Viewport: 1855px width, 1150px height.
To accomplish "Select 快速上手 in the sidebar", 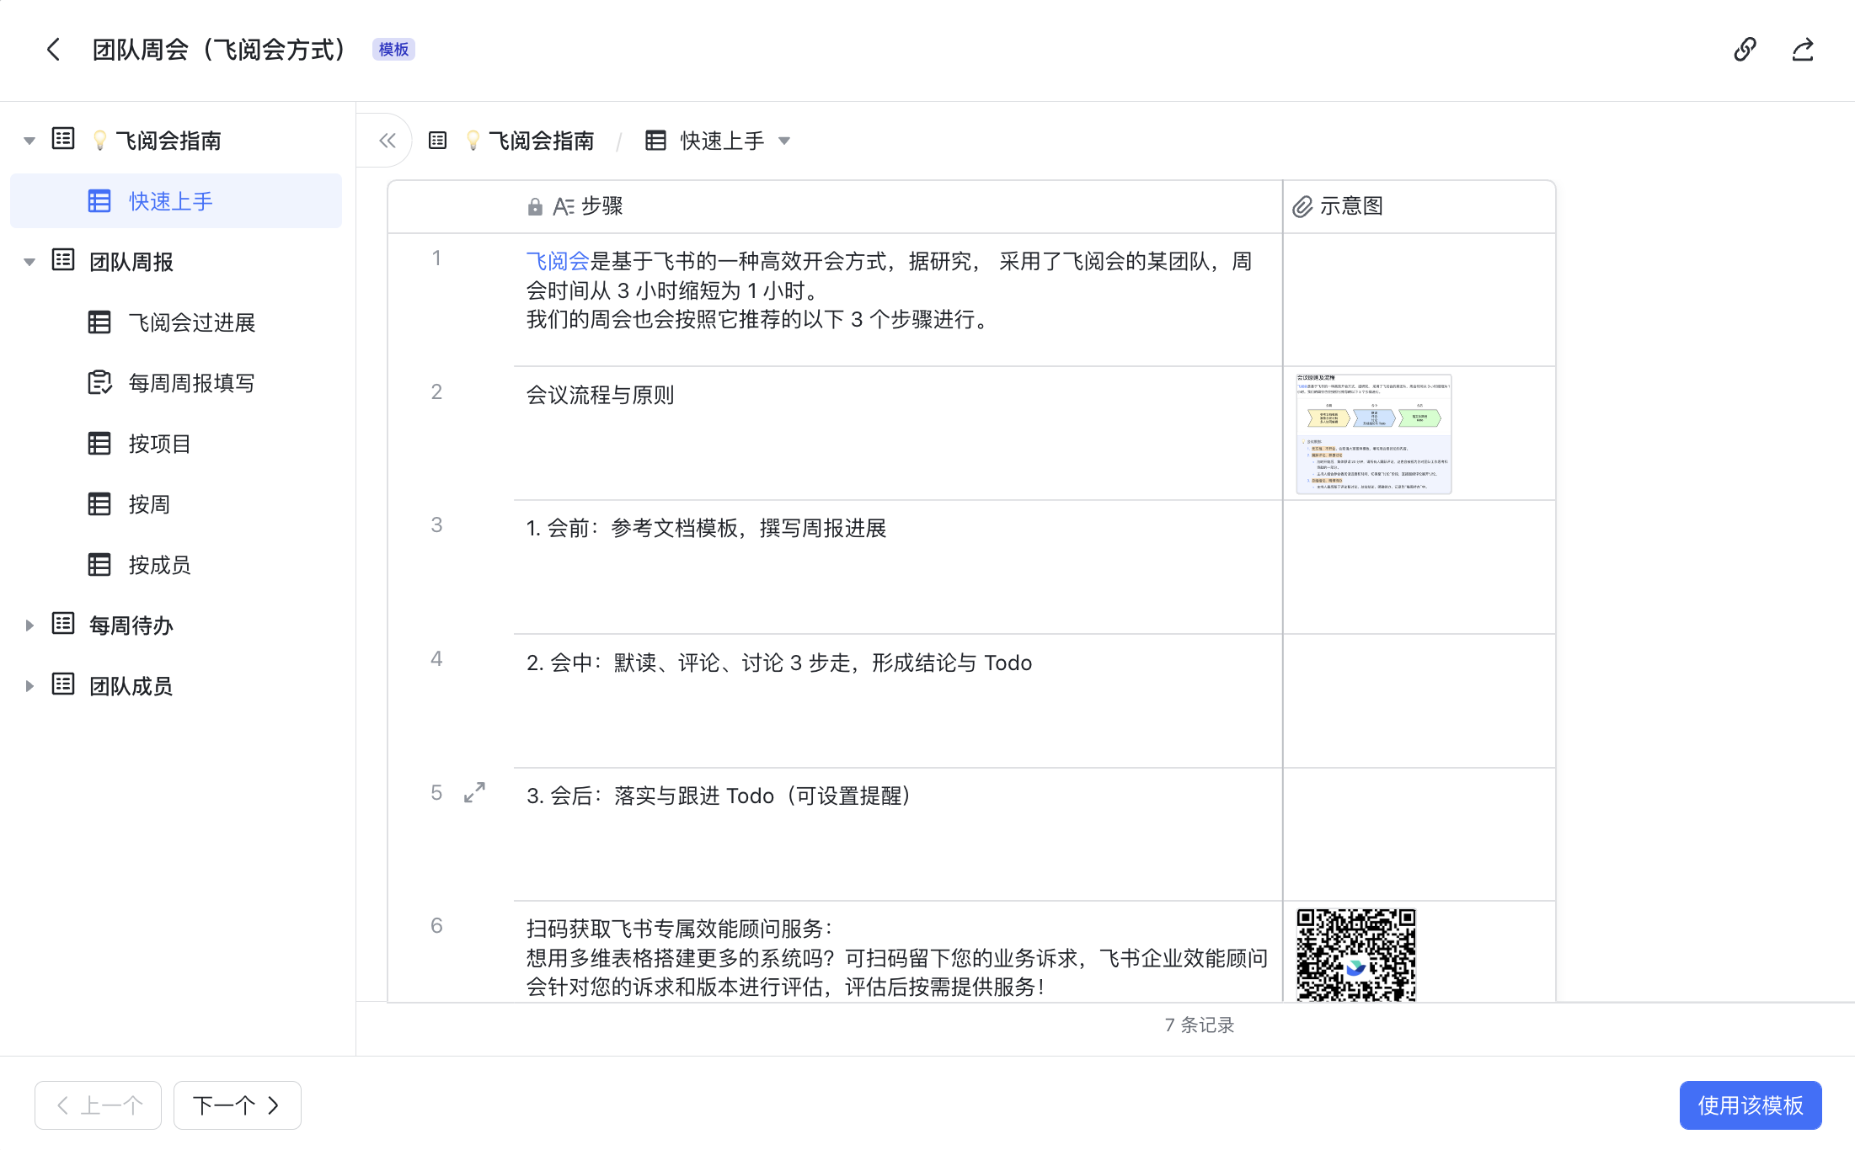I will (x=176, y=201).
